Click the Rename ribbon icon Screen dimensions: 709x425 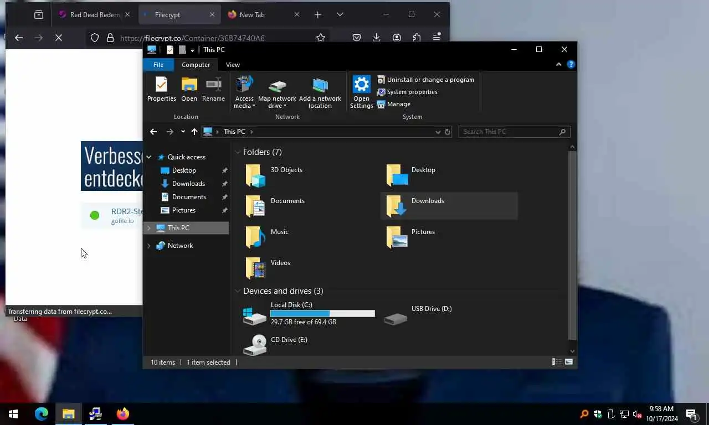pyautogui.click(x=213, y=89)
